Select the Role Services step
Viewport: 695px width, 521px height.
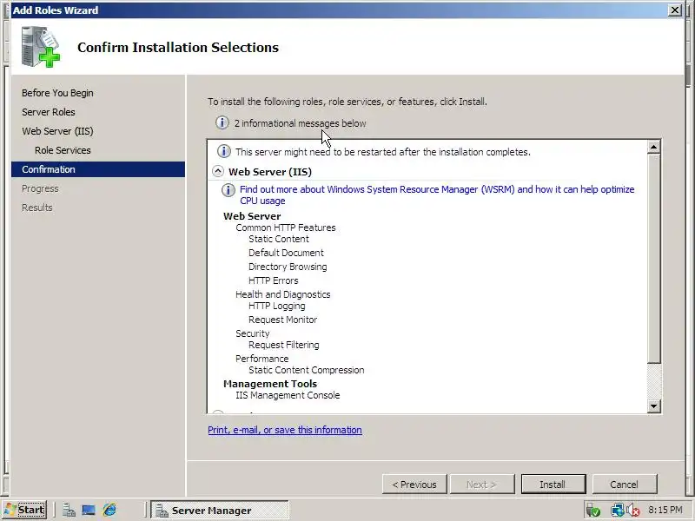63,150
